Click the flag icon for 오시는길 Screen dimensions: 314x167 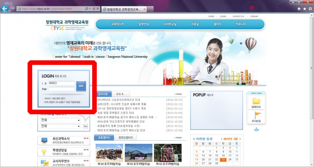(256, 115)
